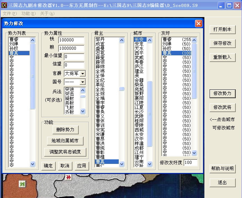
Task: Click 兵法 list scroll up arrow
Action: click(x=83, y=90)
